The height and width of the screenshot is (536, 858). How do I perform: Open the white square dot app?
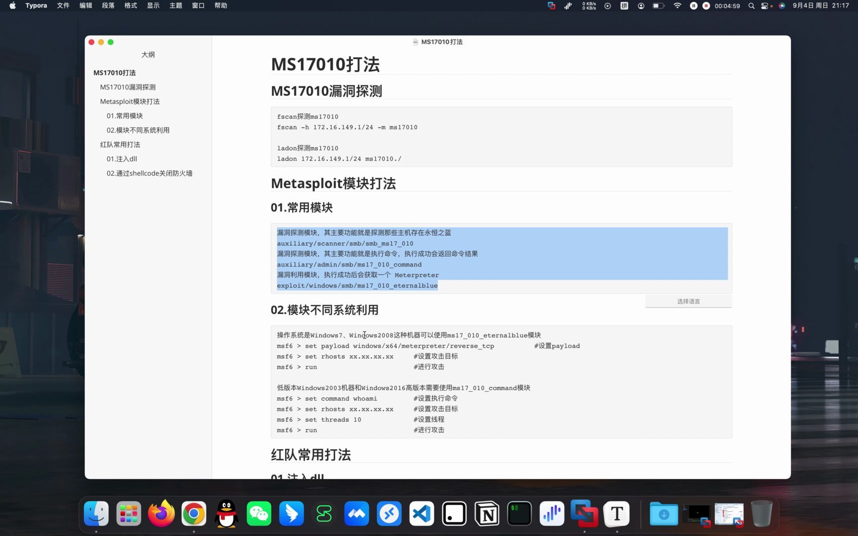click(x=454, y=514)
